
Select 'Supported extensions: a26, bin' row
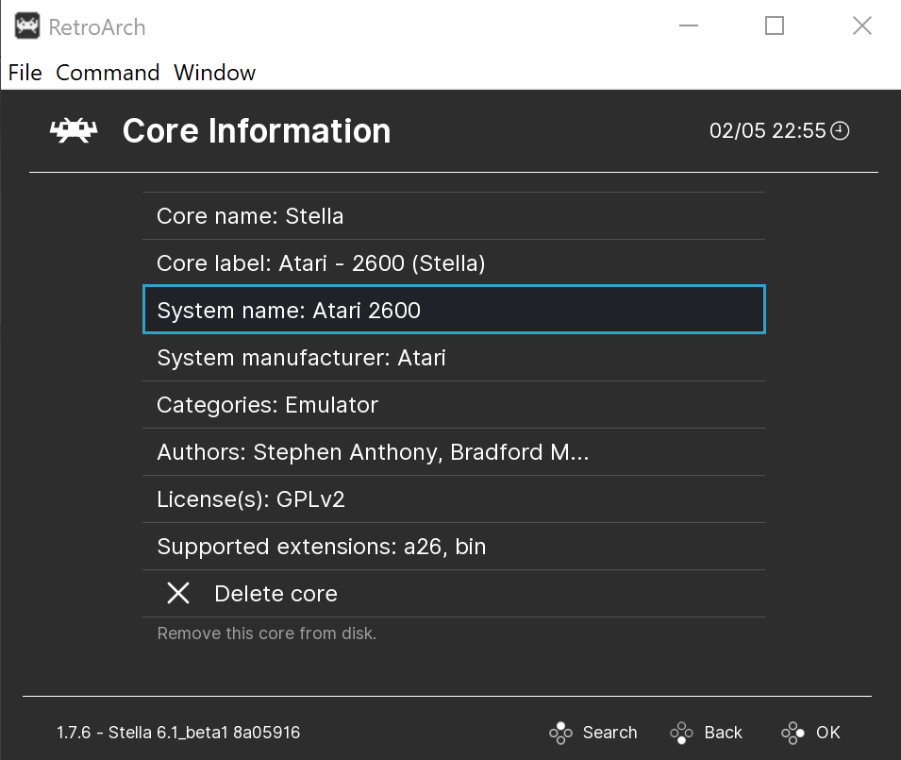454,546
